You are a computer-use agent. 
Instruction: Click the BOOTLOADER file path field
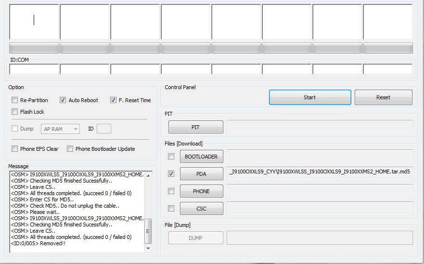coord(320,156)
